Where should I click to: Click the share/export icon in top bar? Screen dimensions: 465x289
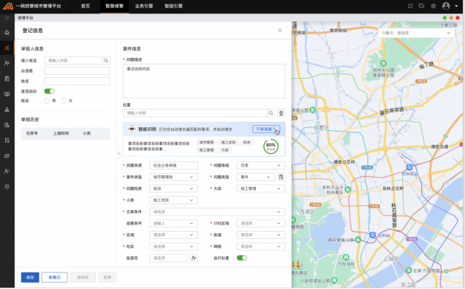pos(409,6)
